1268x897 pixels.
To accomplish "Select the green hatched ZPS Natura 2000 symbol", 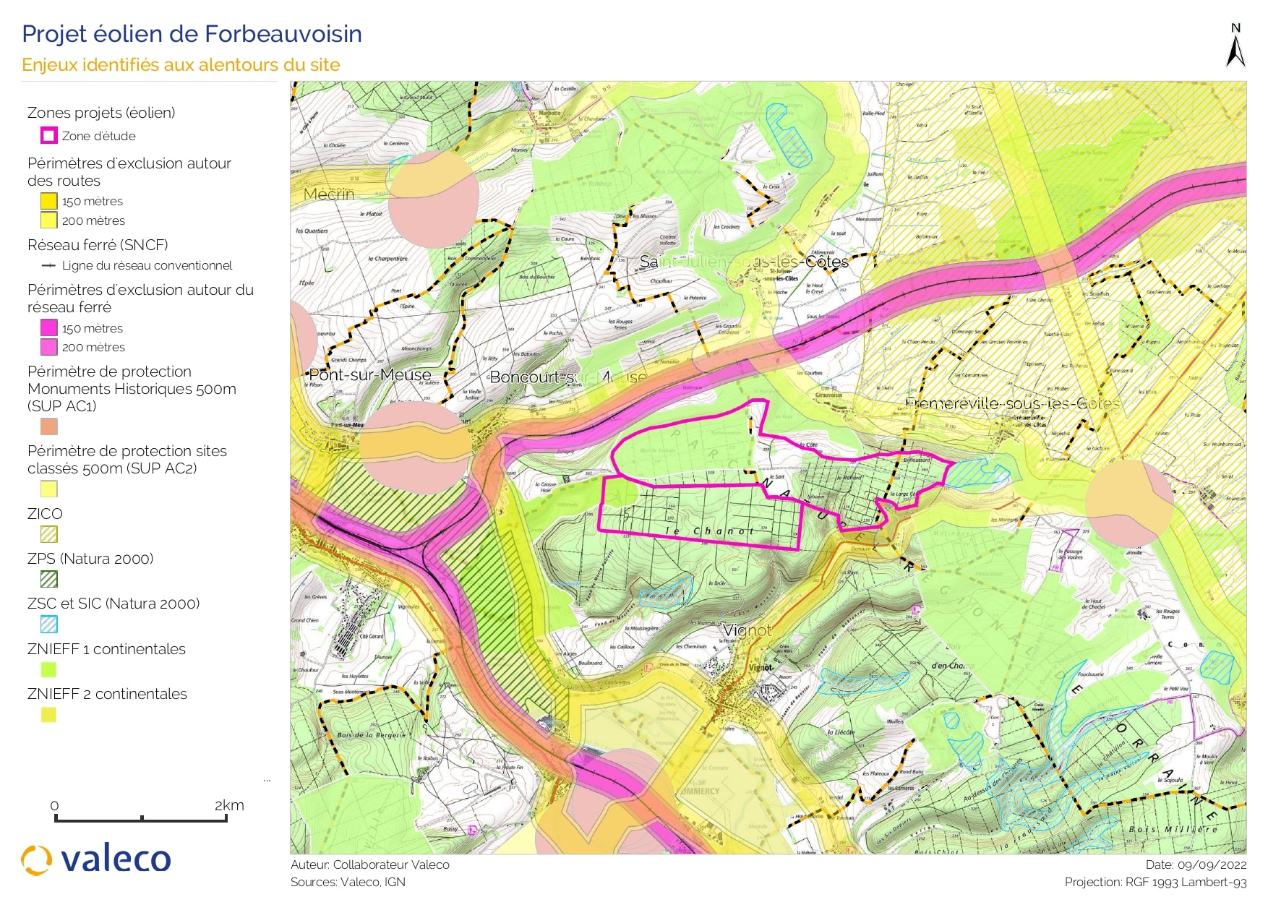I will pyautogui.click(x=48, y=579).
